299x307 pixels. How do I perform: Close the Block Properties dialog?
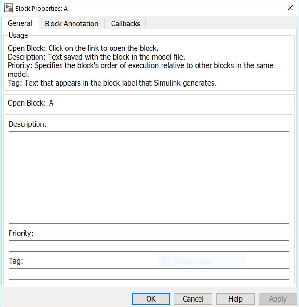290,8
